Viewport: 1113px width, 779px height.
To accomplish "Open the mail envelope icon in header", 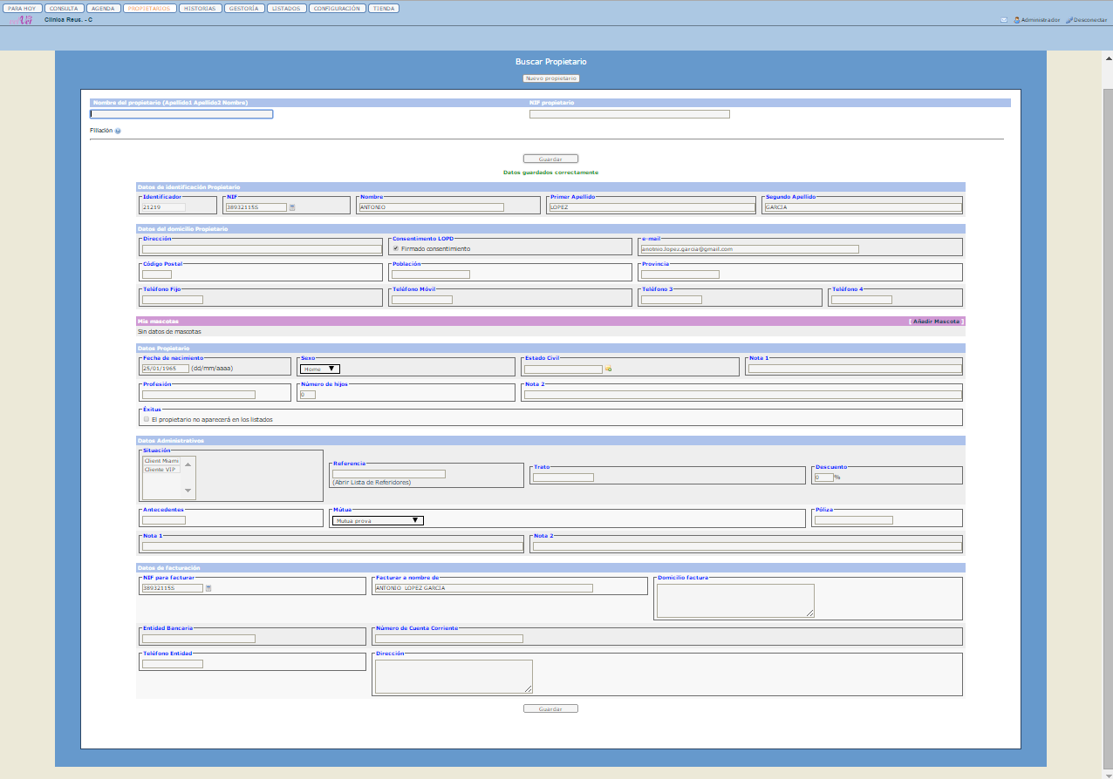I will [x=1004, y=19].
